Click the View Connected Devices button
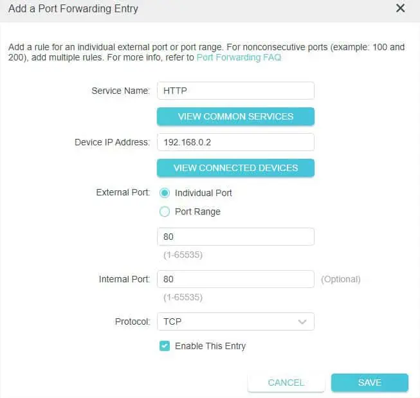Viewport: 420px width, 398px height. click(235, 168)
